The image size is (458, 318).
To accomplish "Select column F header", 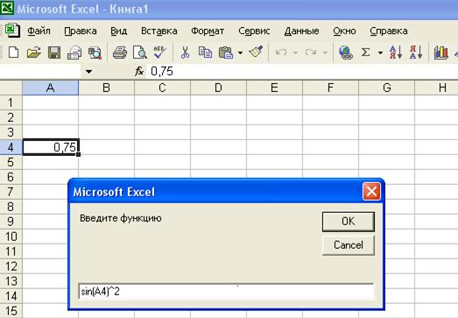I will tap(330, 88).
